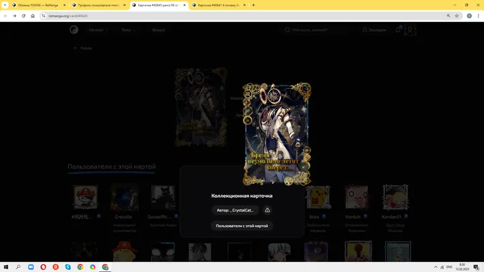Open user Ibiza's Pikachu avatar
Viewport: 484px width, 272px height.
tap(318, 197)
